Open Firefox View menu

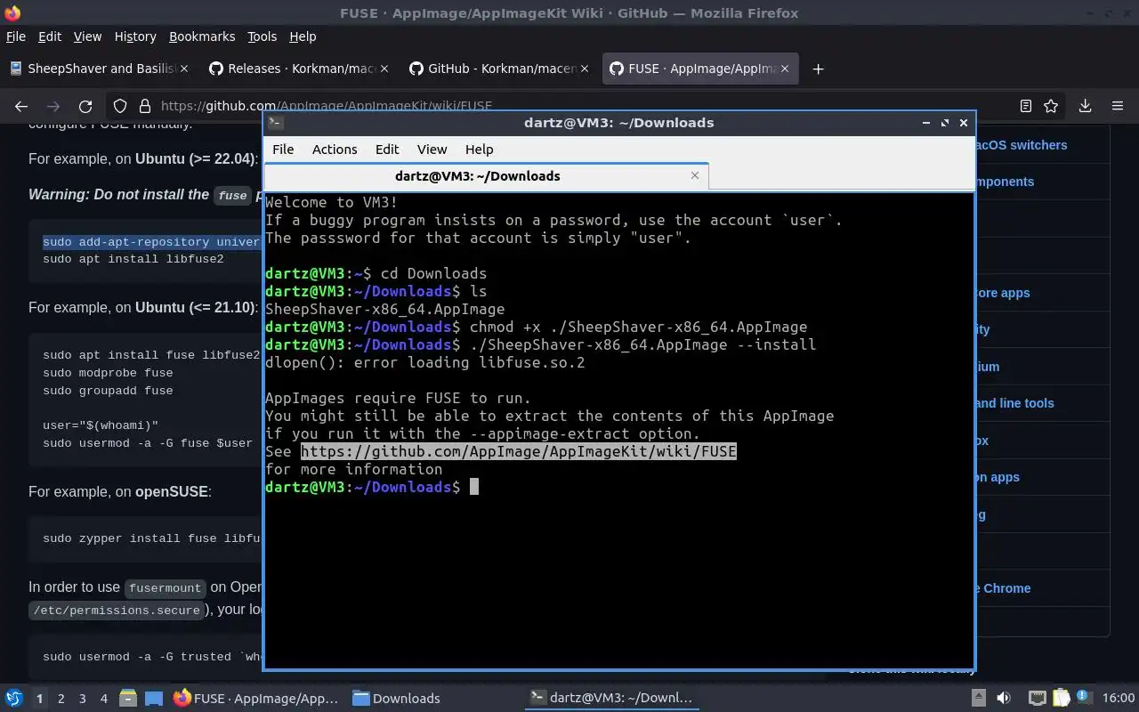coord(87,36)
